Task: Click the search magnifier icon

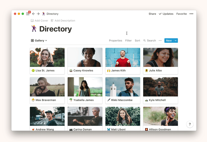Action: 144,40
